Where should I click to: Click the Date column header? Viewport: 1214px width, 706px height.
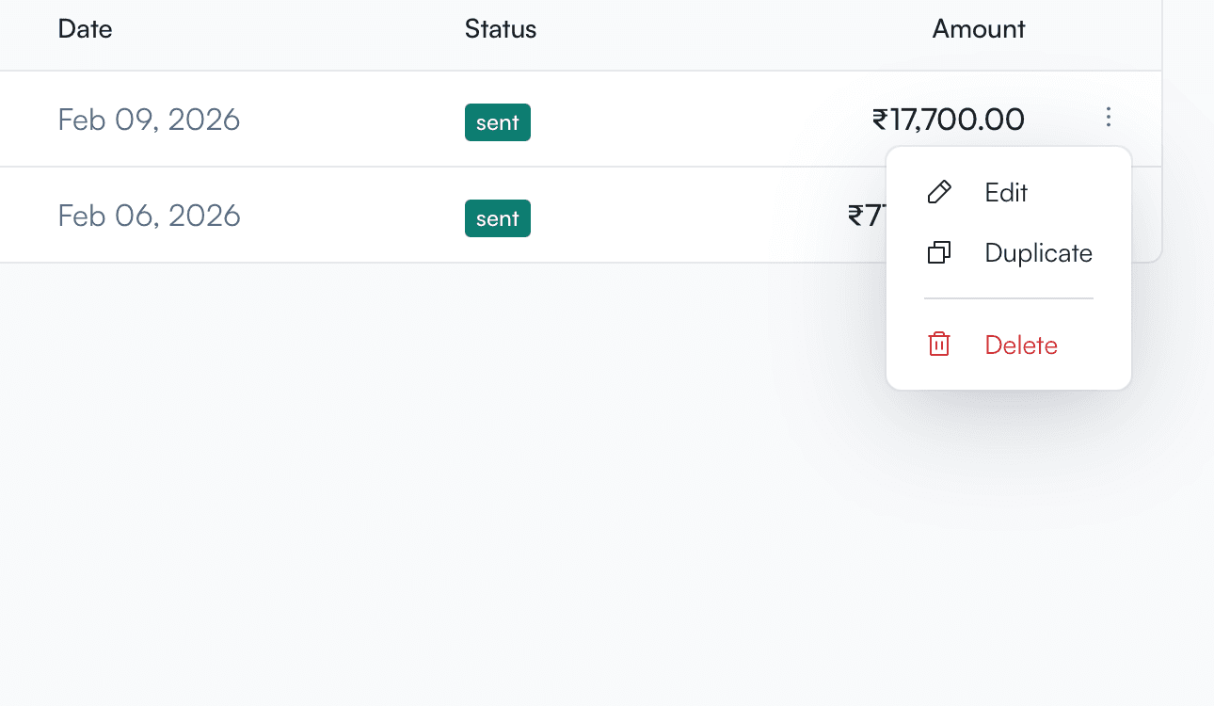pyautogui.click(x=85, y=29)
